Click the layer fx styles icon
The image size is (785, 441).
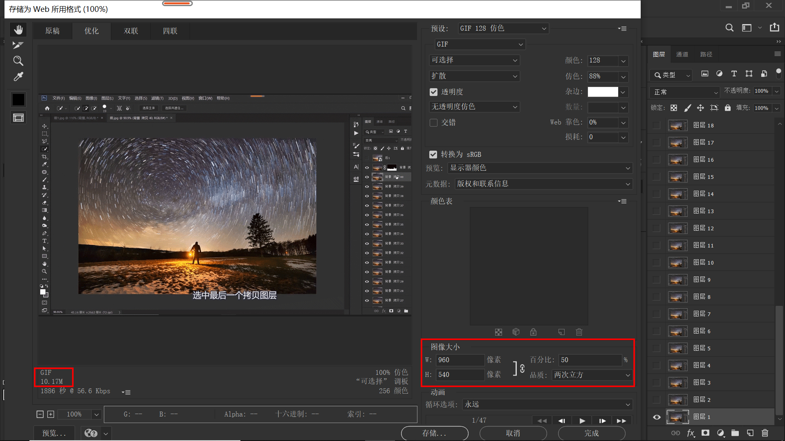pos(691,433)
